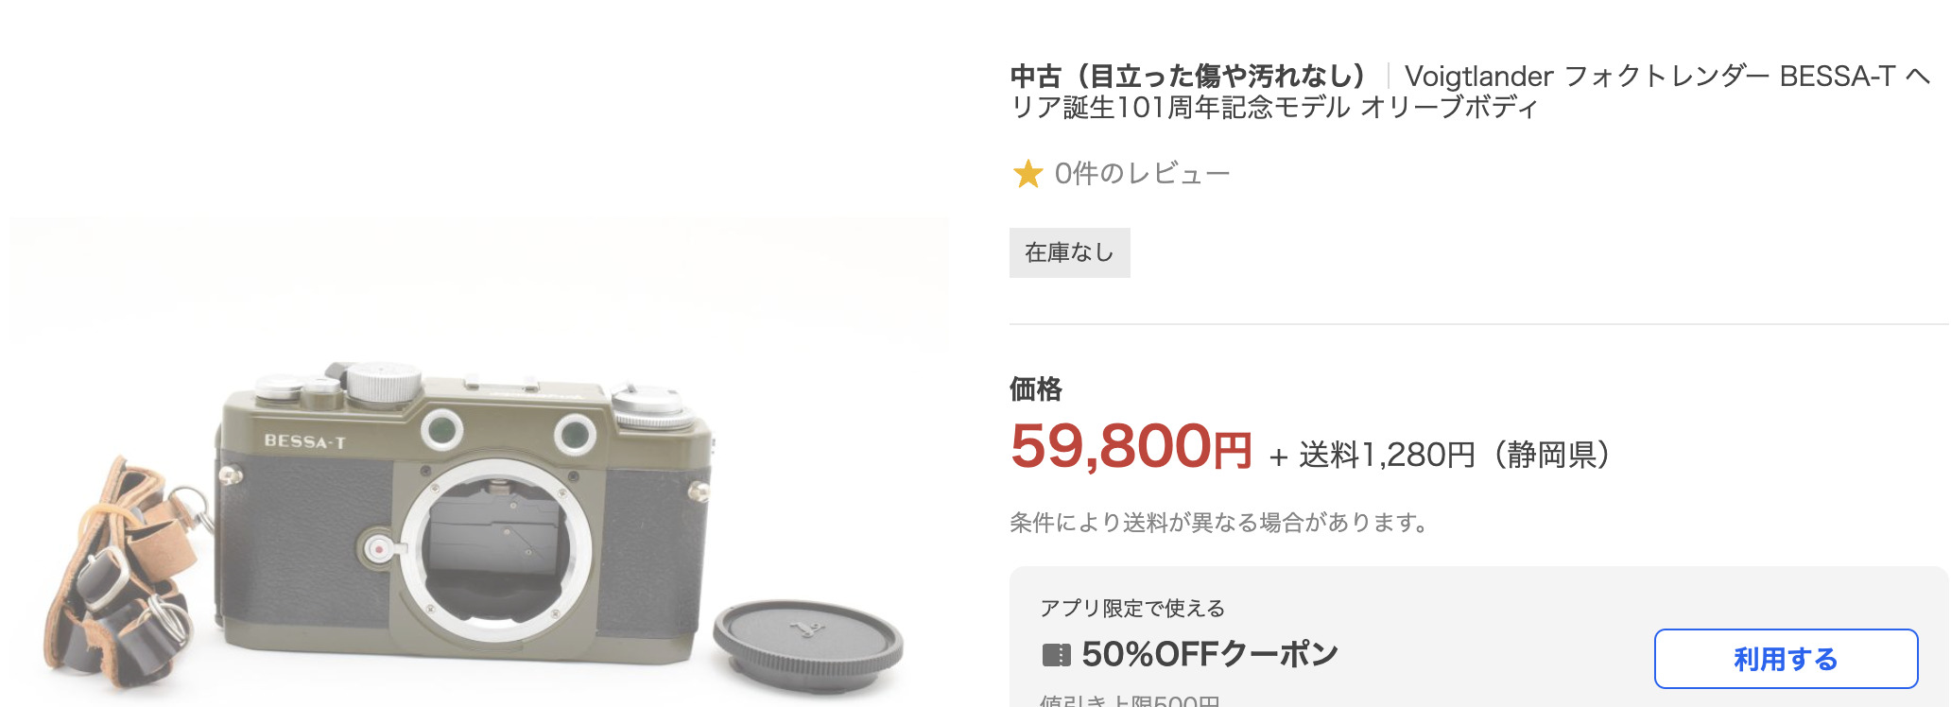Click the 価格 section label

[x=1036, y=388]
